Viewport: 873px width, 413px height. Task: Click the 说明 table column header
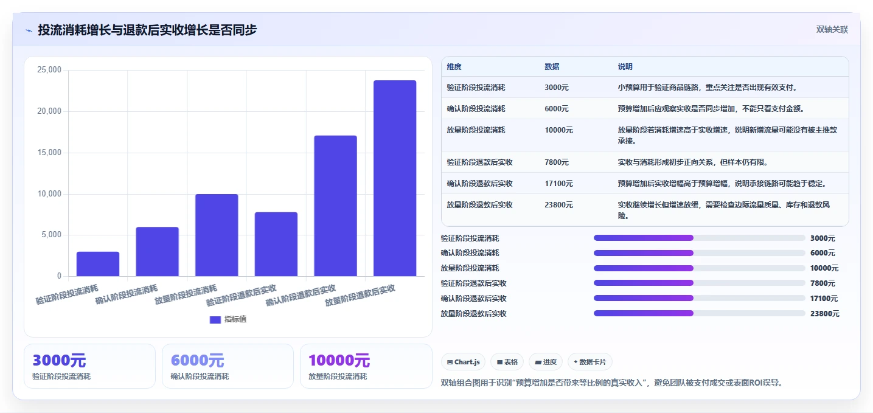tap(625, 67)
